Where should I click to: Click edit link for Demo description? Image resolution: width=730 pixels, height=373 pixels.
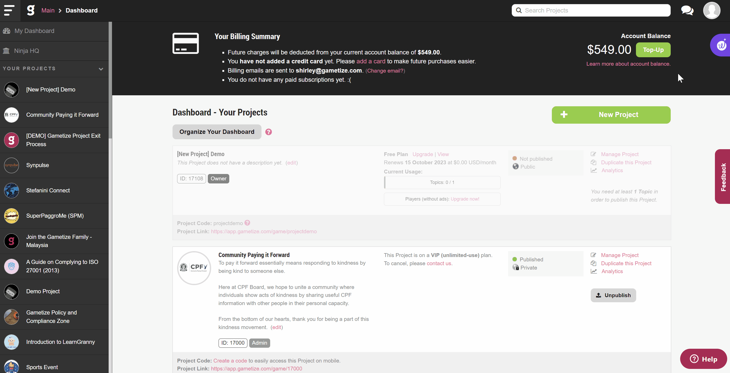pyautogui.click(x=291, y=163)
